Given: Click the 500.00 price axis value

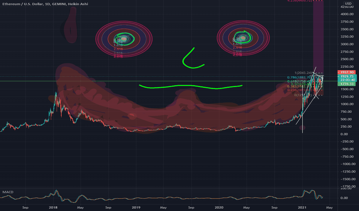Looking at the screenshot, I should (346, 119).
